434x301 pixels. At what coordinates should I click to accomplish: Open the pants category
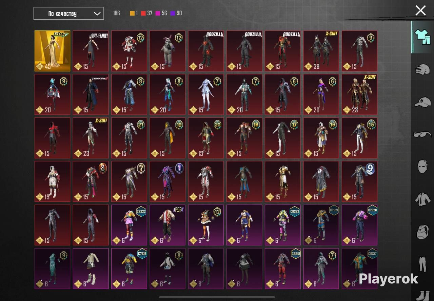pyautogui.click(x=422, y=264)
